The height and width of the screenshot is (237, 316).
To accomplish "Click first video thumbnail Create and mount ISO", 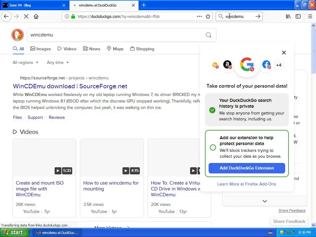I will click(x=44, y=158).
